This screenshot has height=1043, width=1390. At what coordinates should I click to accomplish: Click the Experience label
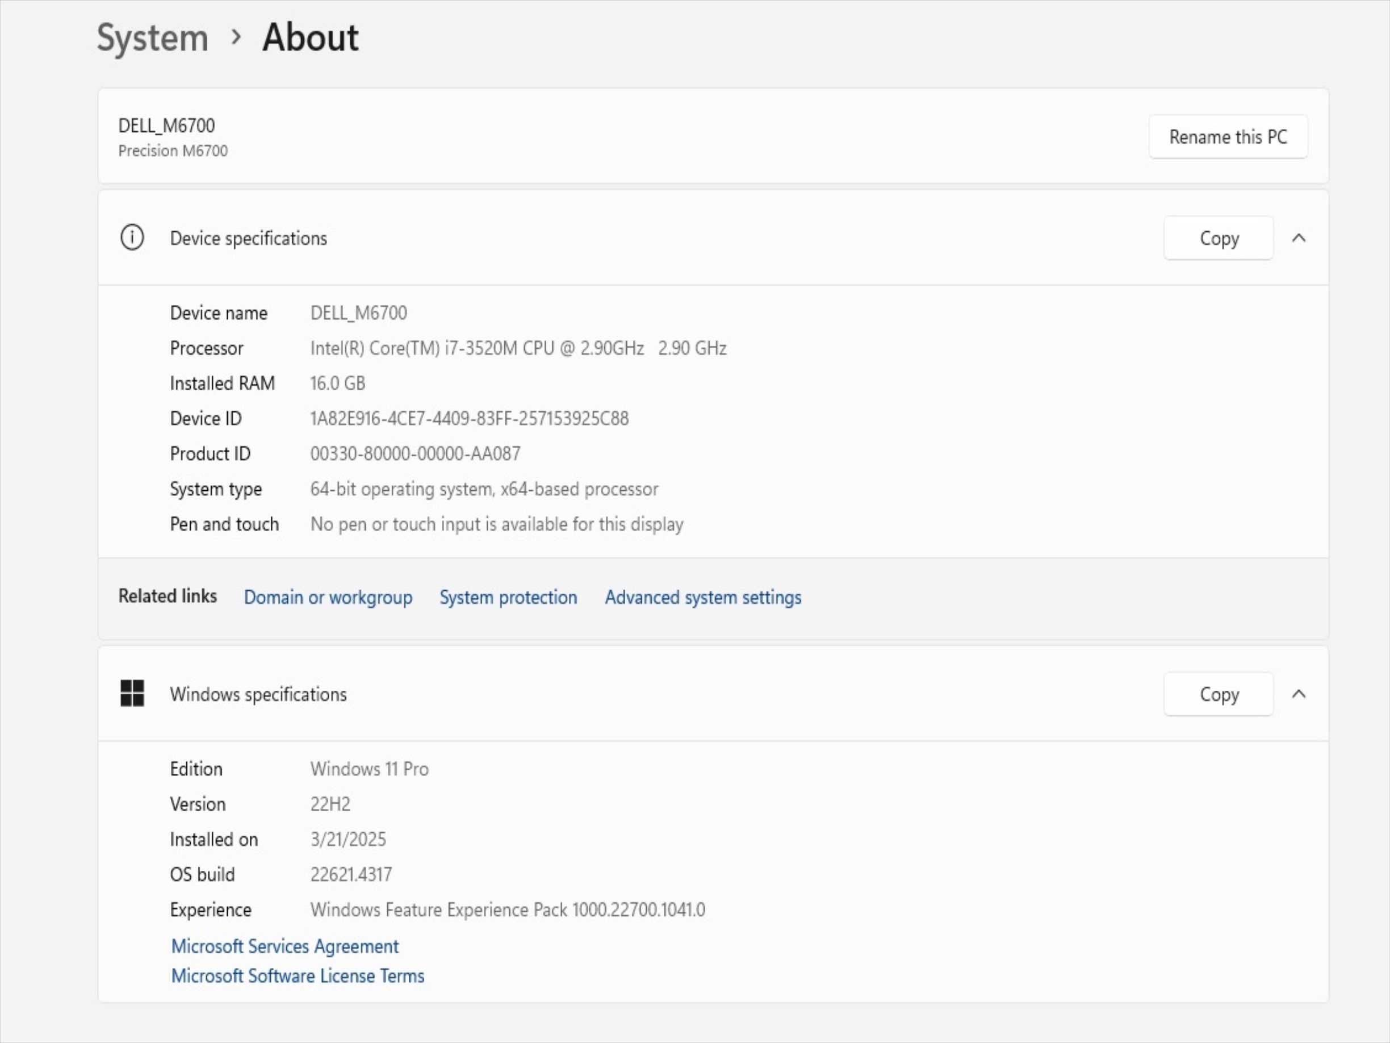point(211,909)
